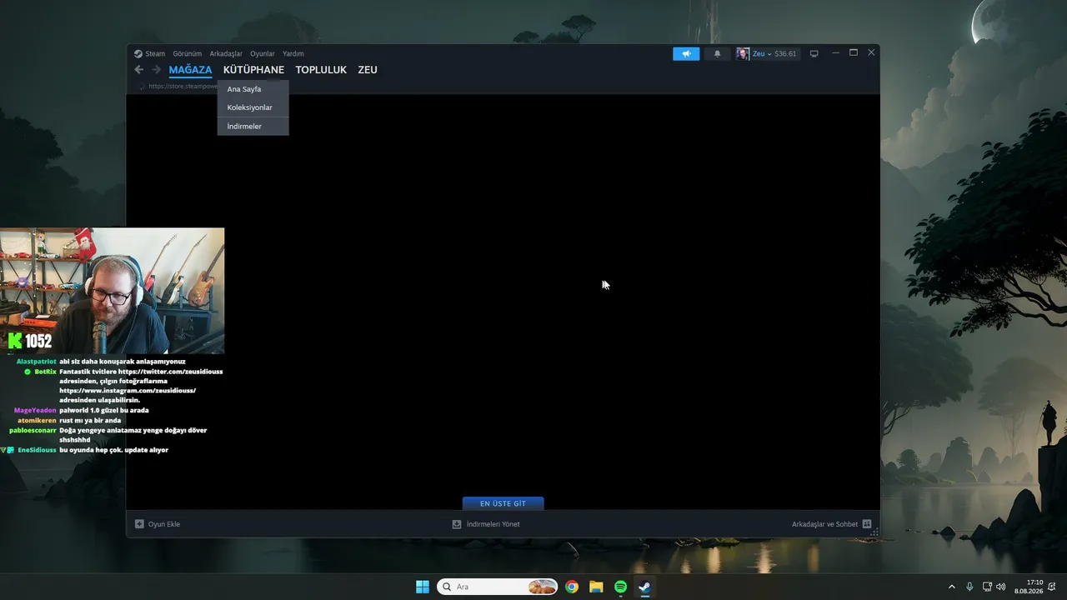Select İndirmeler from the Kütüphane dropdown
The image size is (1067, 600).
253,127
